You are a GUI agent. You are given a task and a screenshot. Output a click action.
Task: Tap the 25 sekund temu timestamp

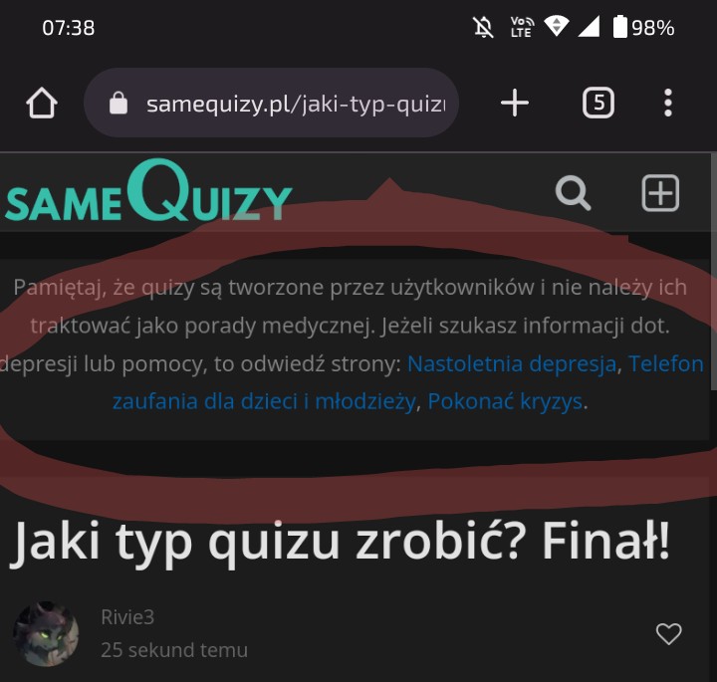174,650
